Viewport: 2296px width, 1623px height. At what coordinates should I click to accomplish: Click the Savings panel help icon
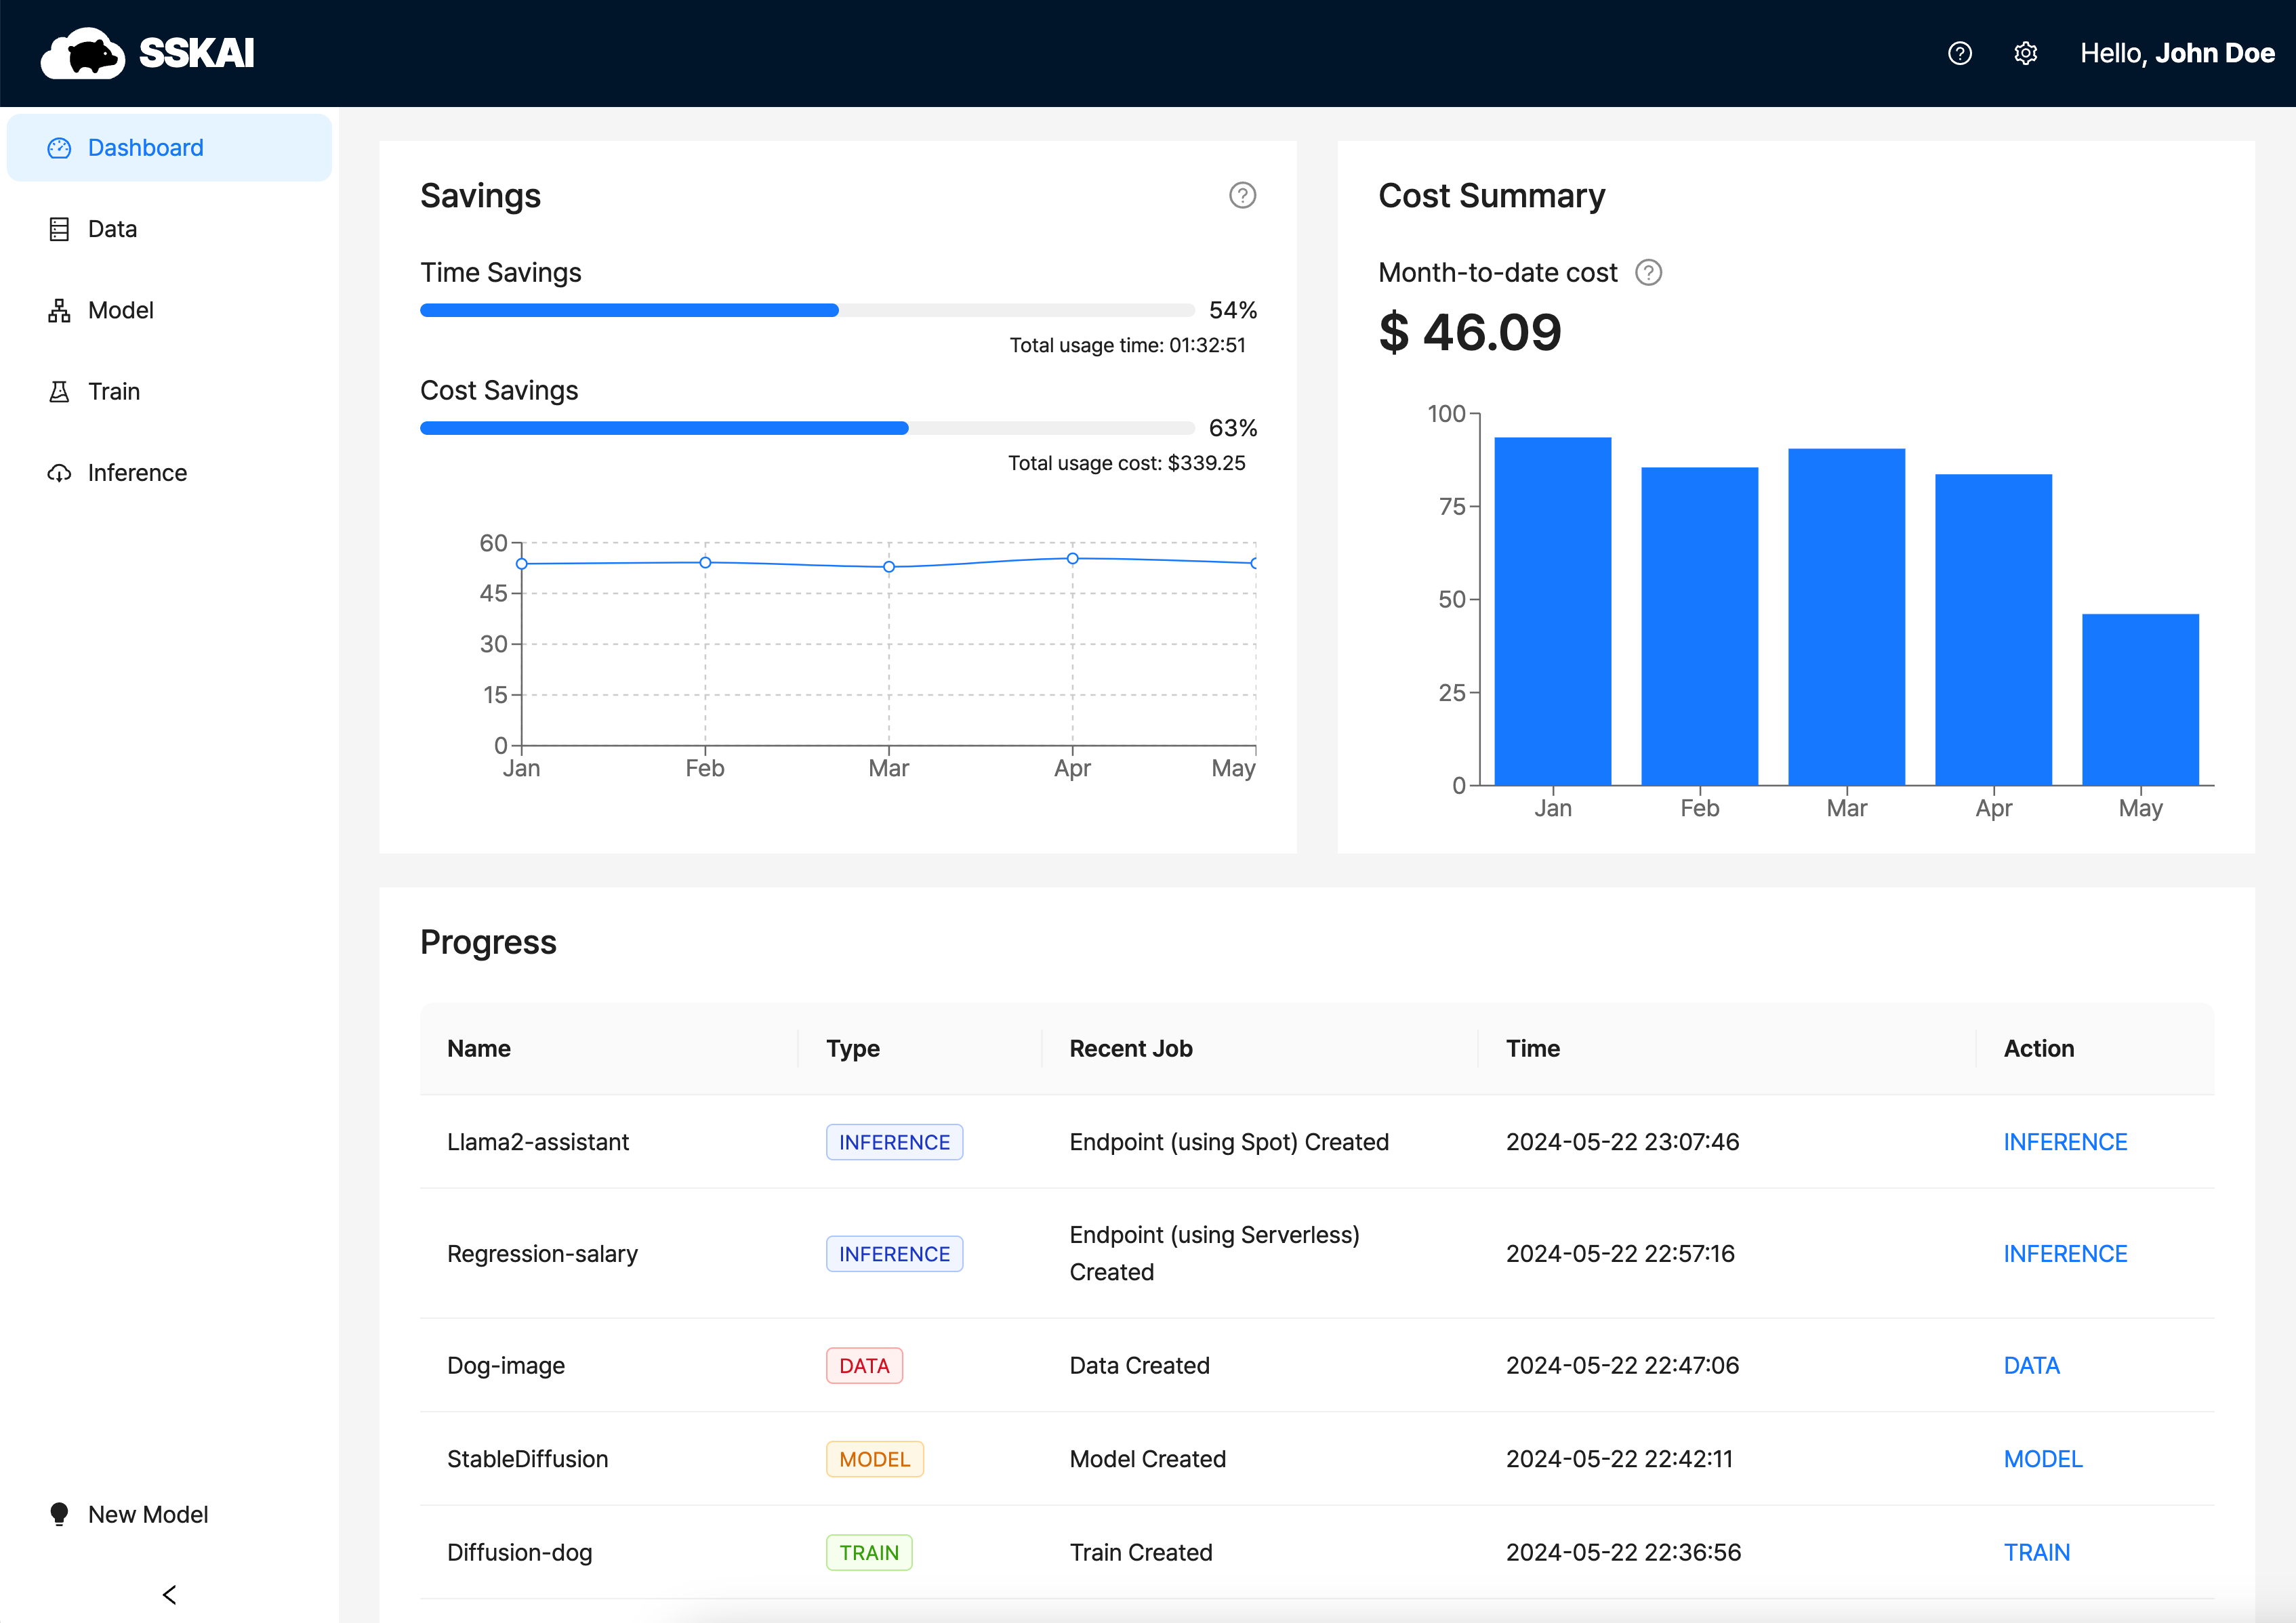1242,195
